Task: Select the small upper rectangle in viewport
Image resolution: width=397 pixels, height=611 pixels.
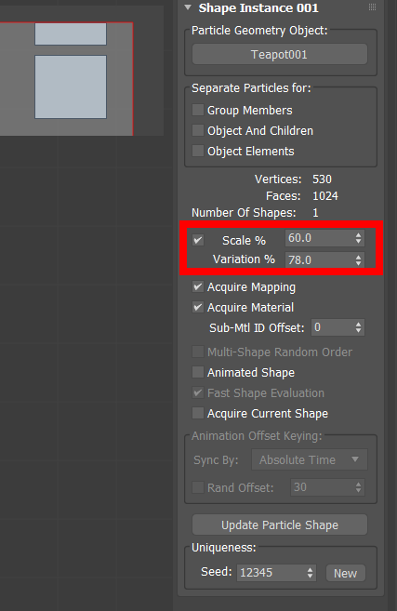Action: click(x=71, y=33)
